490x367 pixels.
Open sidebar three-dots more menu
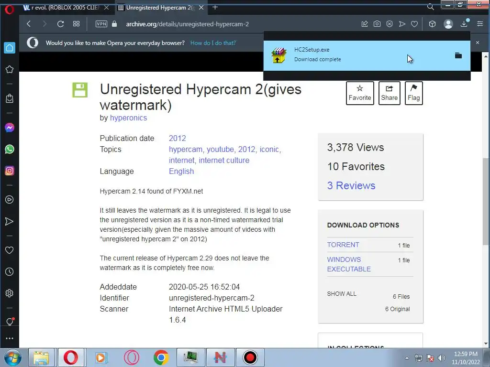(10, 338)
